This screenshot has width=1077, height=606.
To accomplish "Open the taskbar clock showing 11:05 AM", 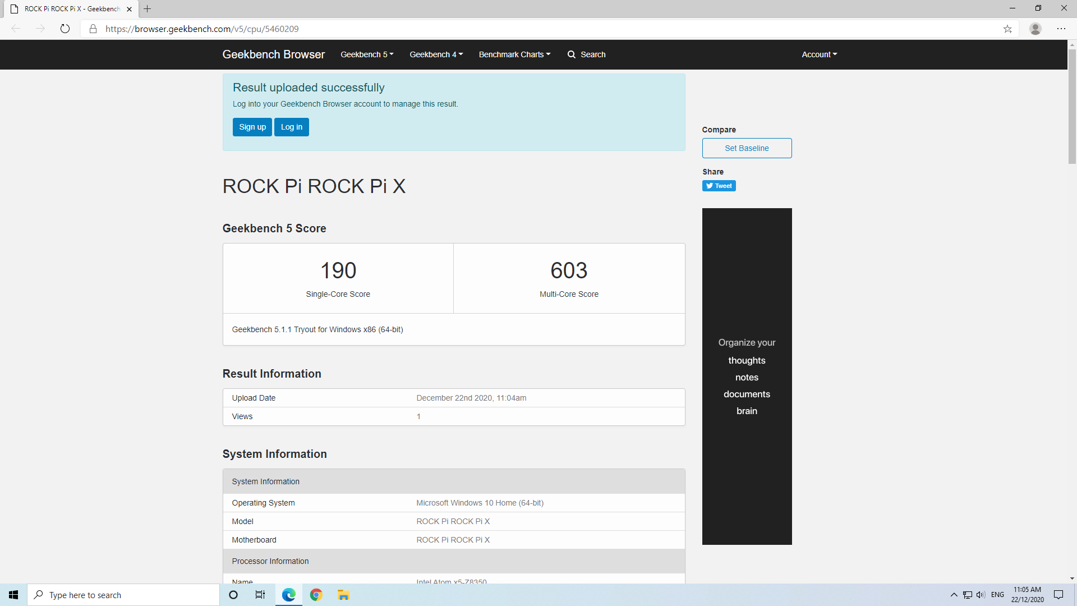I will tap(1027, 595).
